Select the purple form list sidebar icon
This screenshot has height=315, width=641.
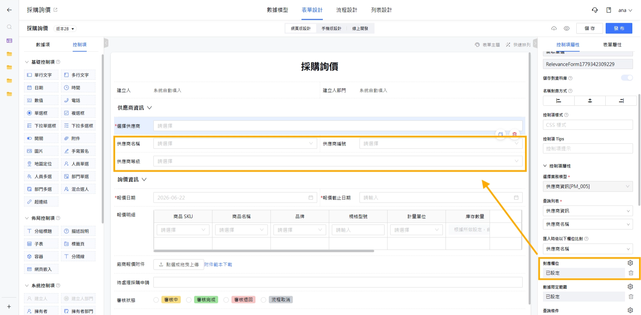(9, 41)
